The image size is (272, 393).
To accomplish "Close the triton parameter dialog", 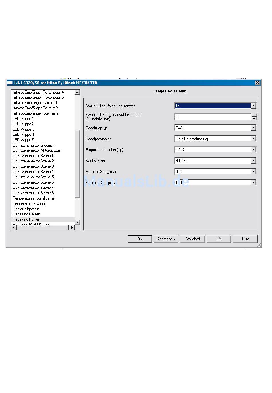I will (257, 83).
